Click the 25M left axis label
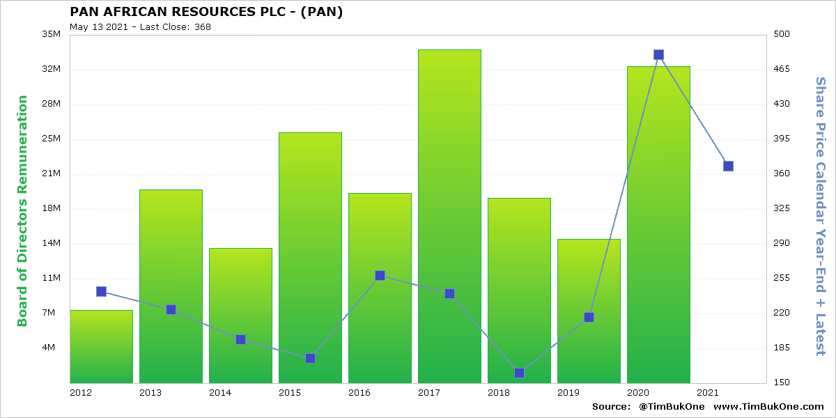The image size is (836, 418). (52, 139)
